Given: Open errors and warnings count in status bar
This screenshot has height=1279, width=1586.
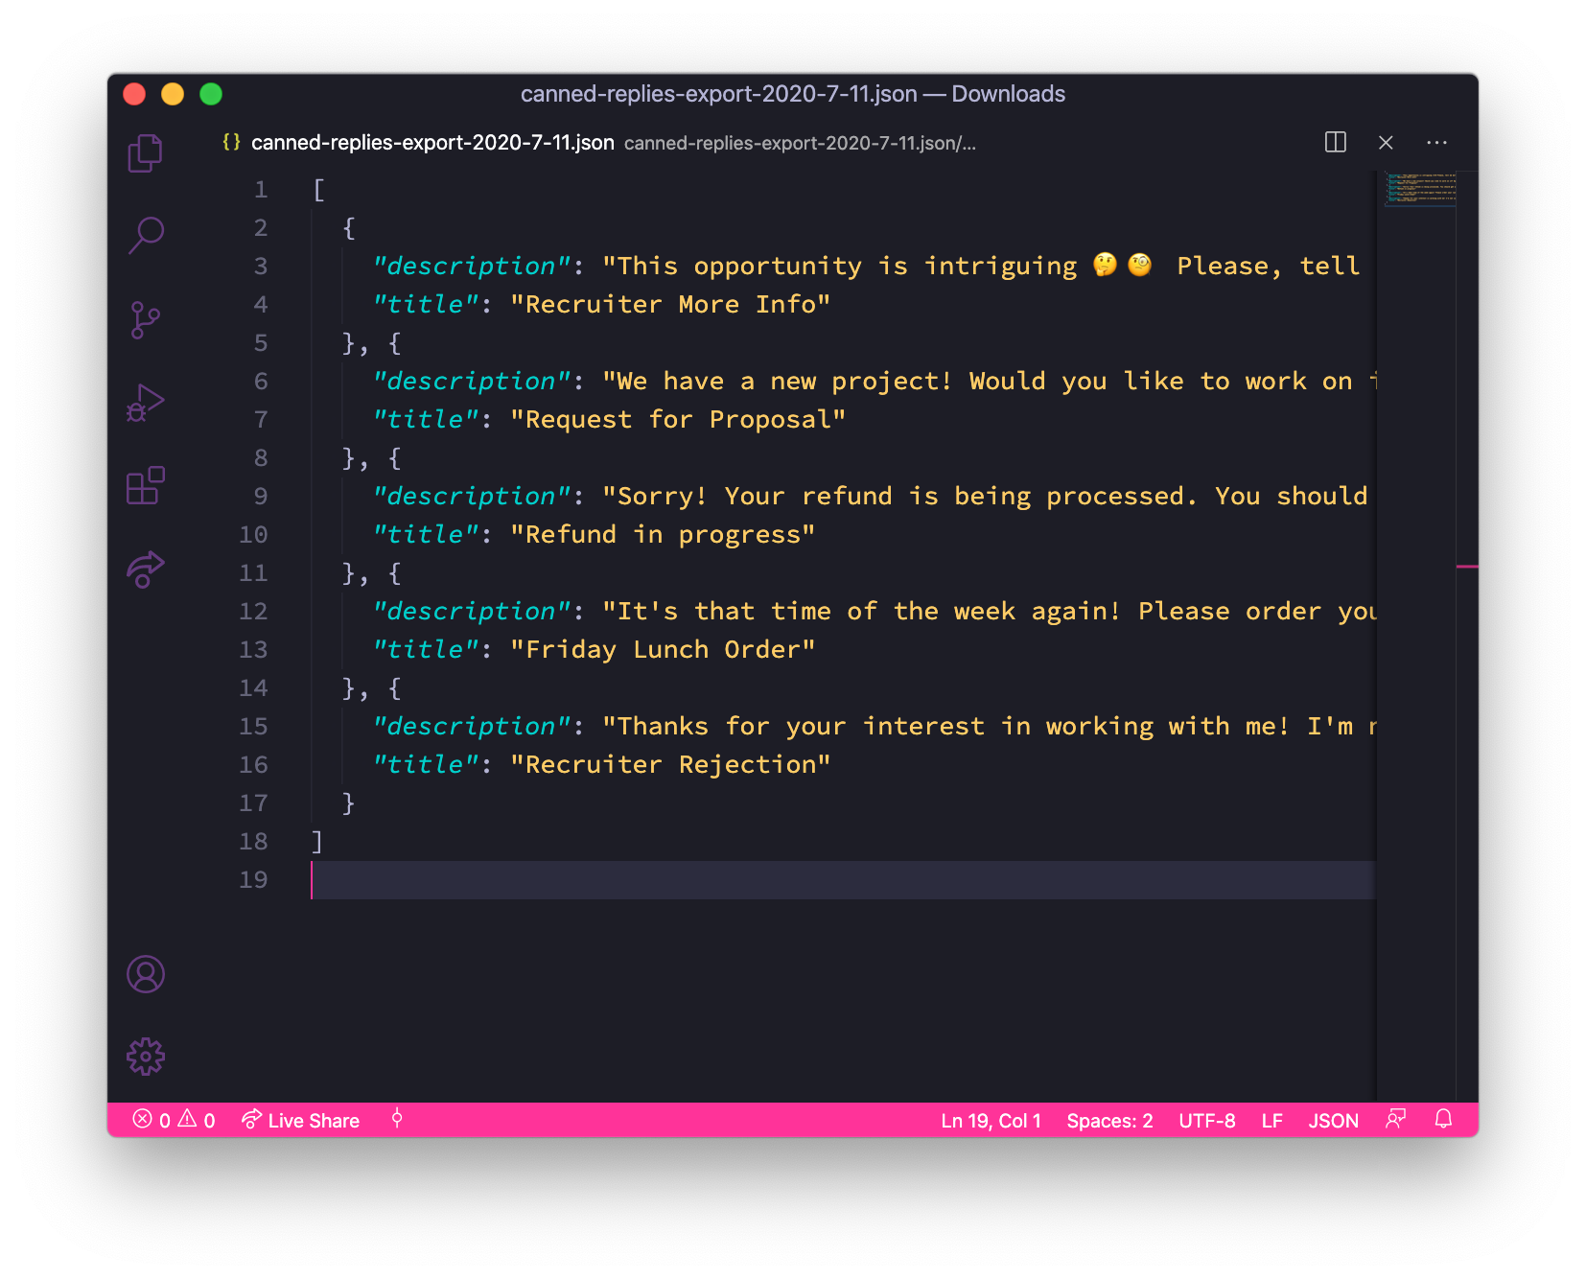Looking at the screenshot, I should coord(174,1121).
